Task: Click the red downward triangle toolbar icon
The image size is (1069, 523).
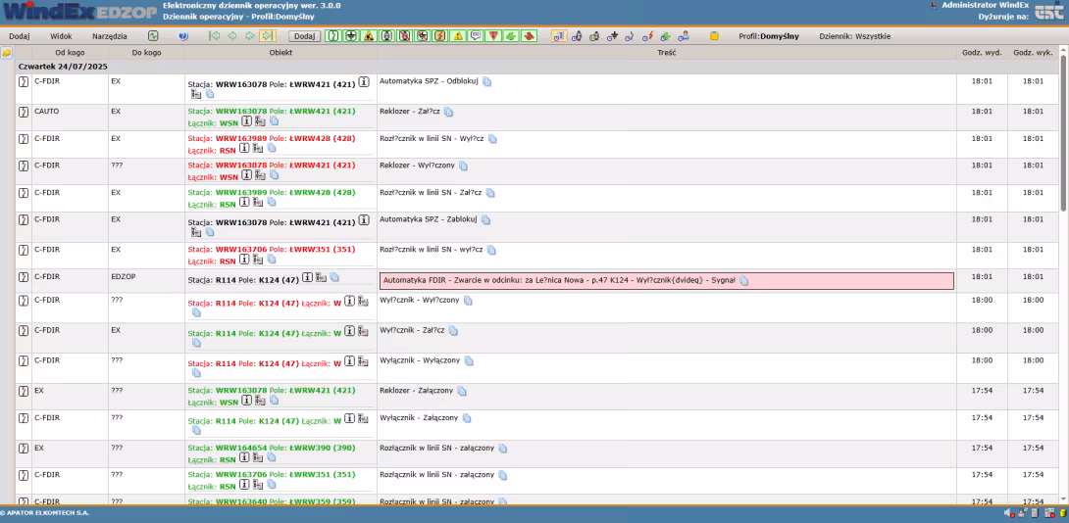Action: pos(493,36)
